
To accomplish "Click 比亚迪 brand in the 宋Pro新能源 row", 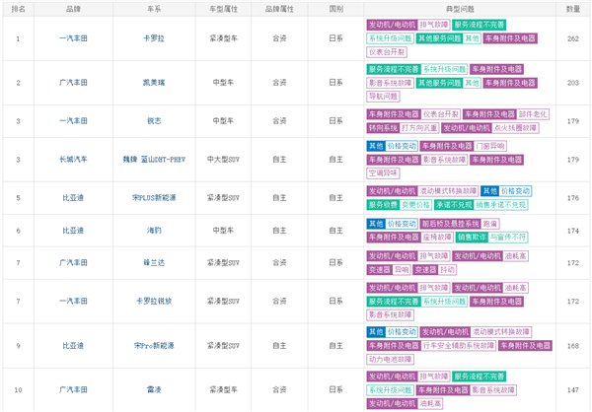I will pyautogui.click(x=73, y=346).
